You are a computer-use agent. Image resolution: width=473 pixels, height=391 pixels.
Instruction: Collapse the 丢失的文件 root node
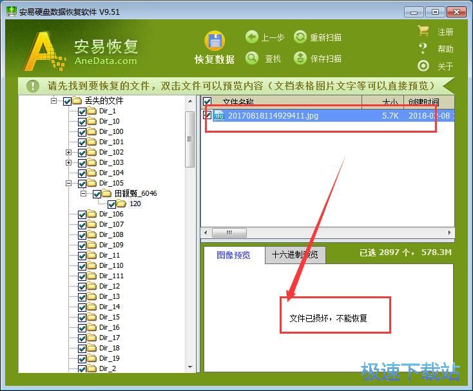tap(53, 100)
